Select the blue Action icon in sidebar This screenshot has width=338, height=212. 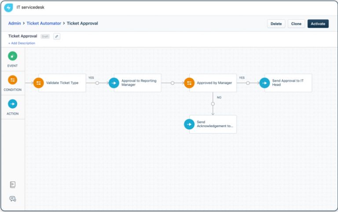(13, 104)
